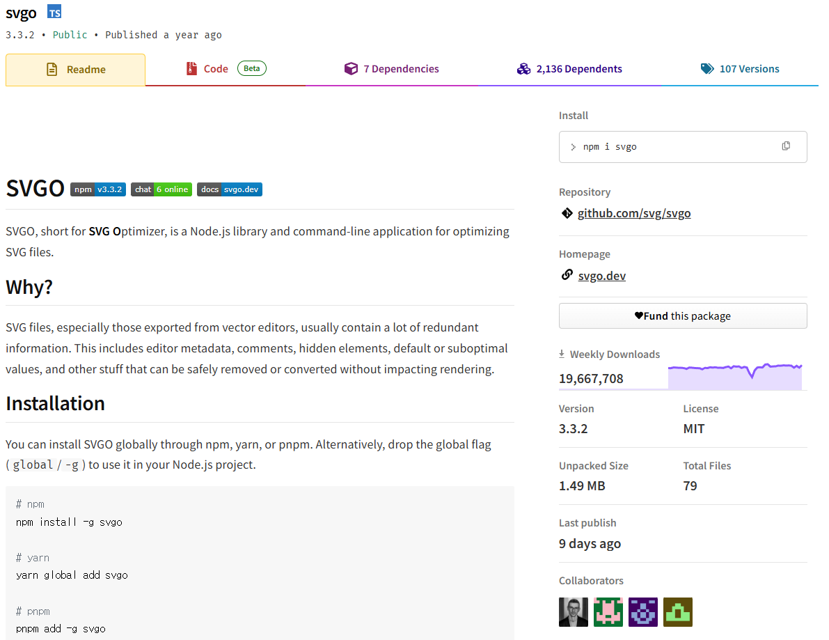Open the first collaborator's photo avatar
The height and width of the screenshot is (640, 829).
click(x=573, y=612)
